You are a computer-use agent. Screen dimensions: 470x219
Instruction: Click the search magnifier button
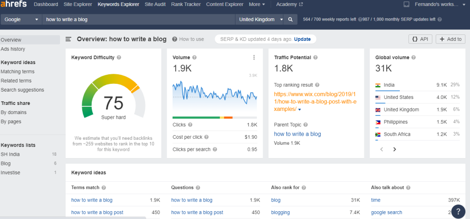coord(290,19)
